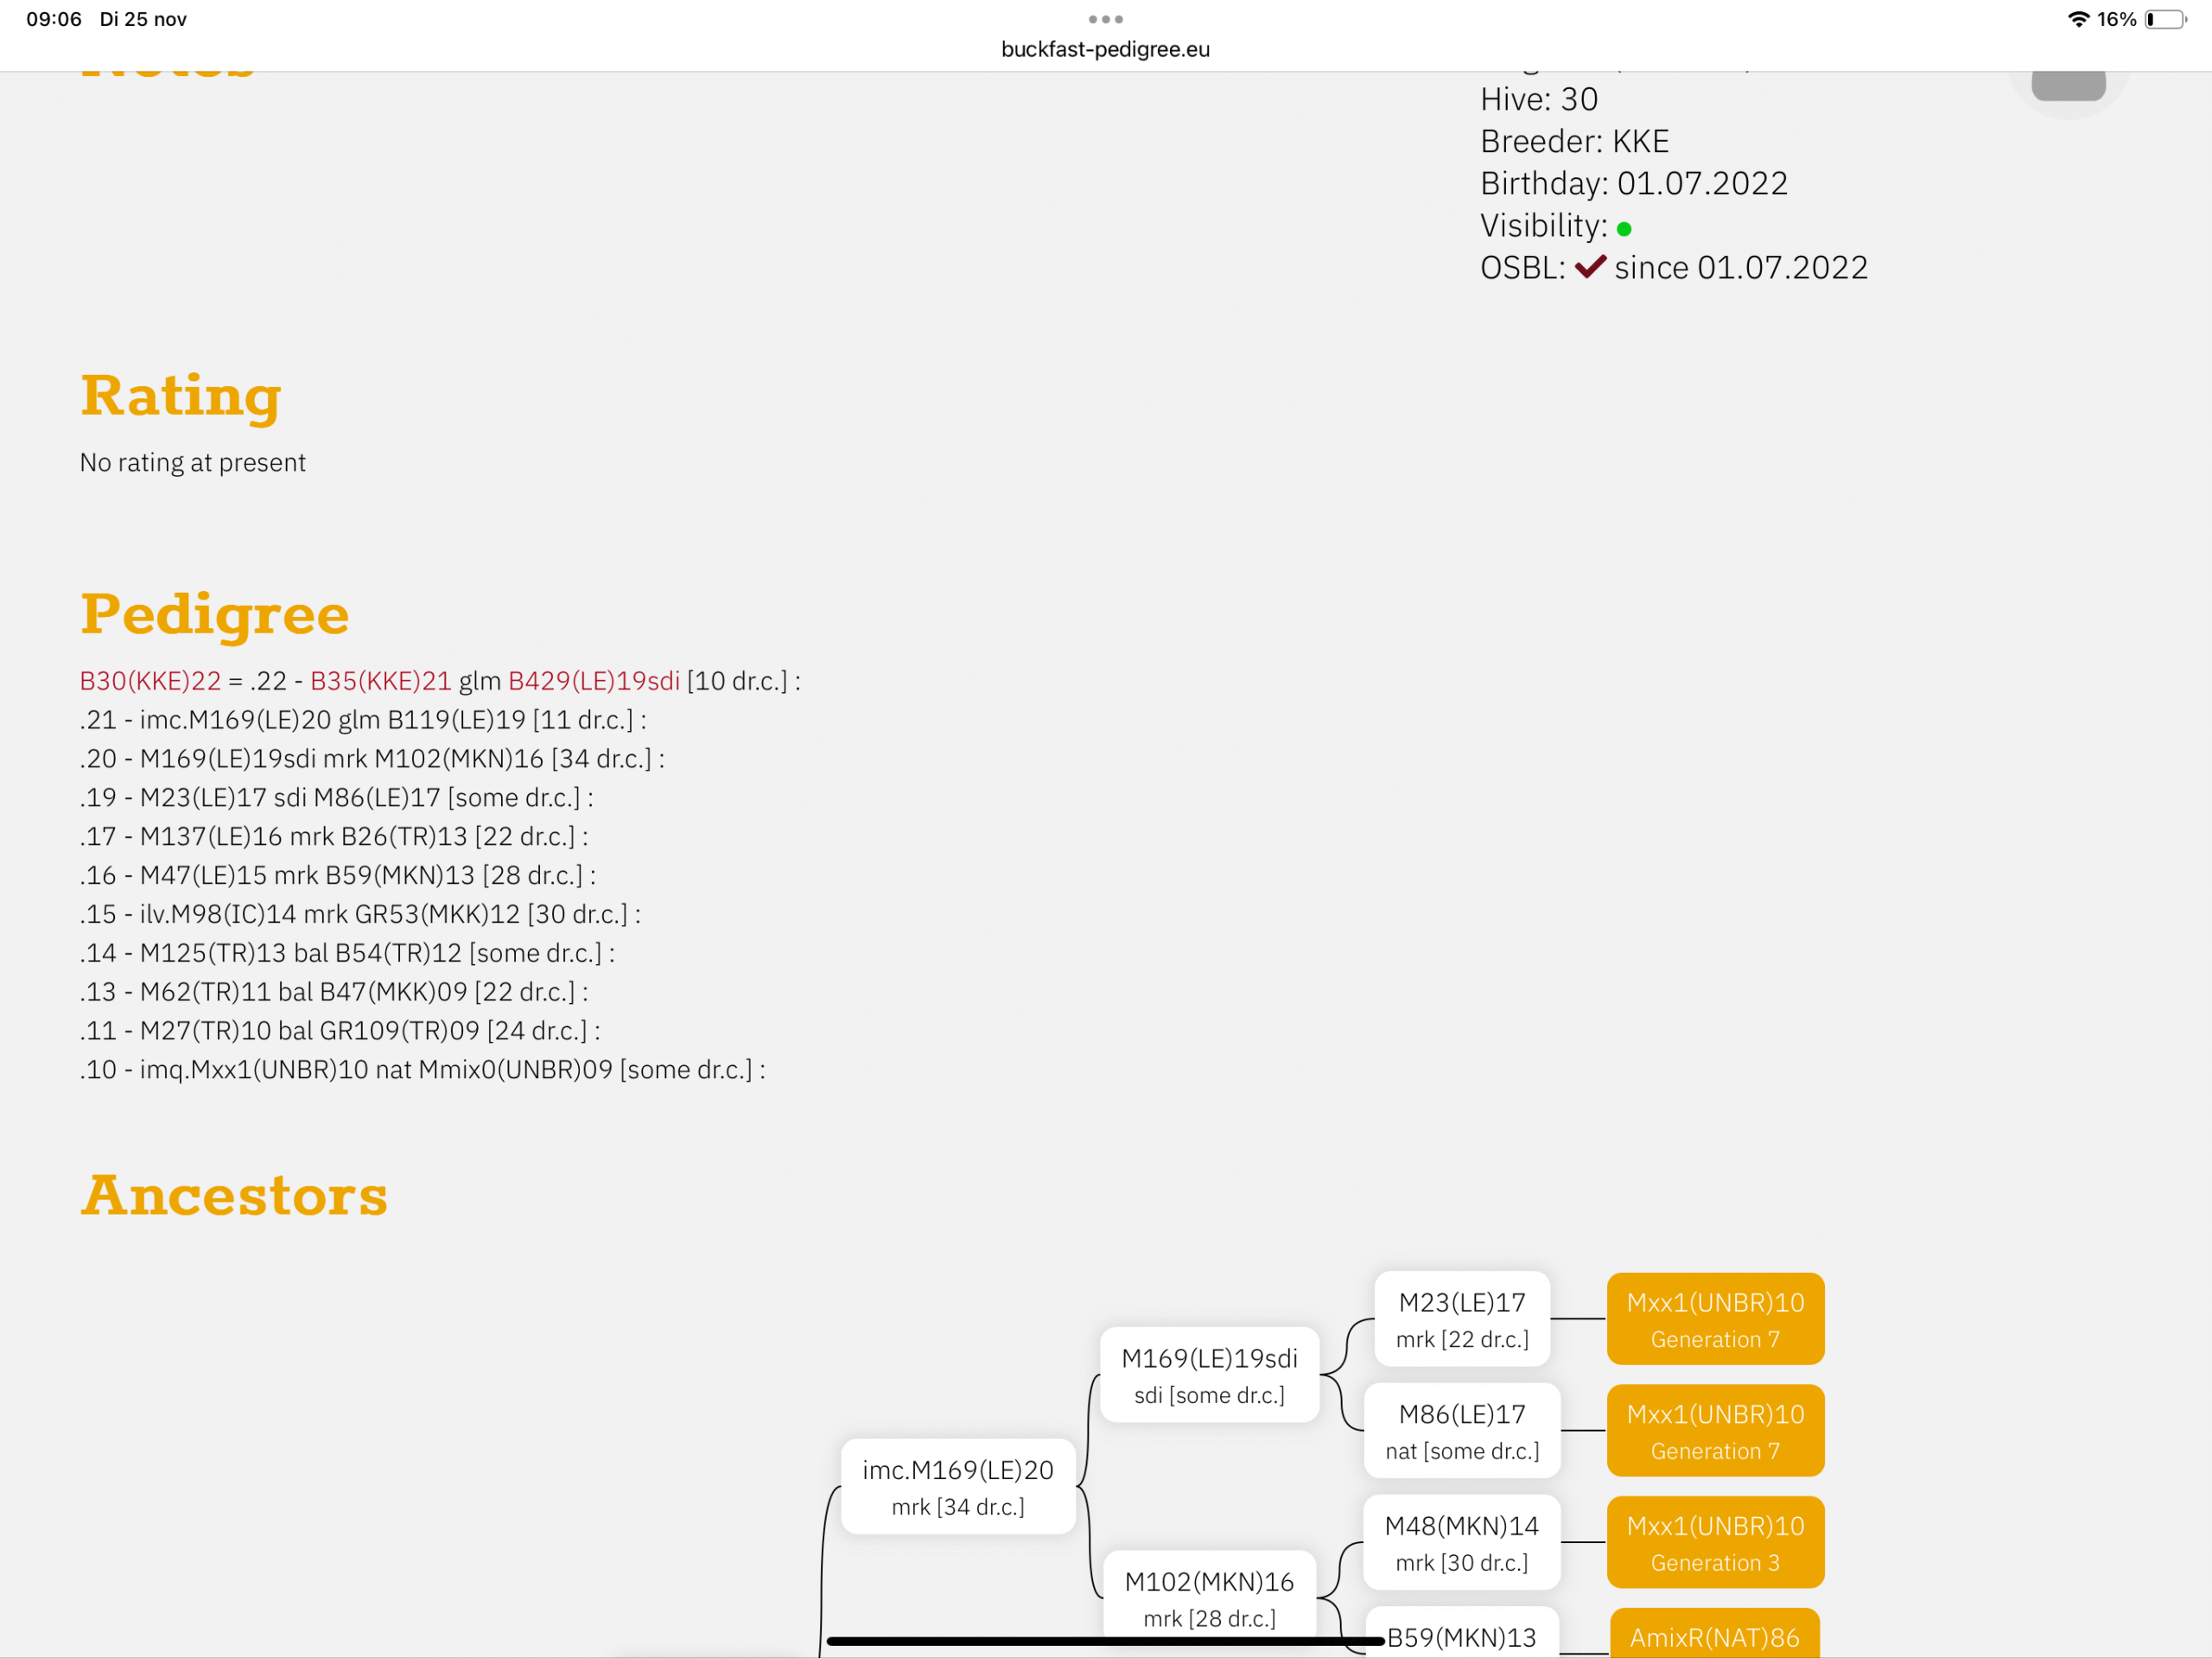Image resolution: width=2212 pixels, height=1658 pixels.
Task: Select the M86(LE)17 ancestor node
Action: click(1461, 1430)
